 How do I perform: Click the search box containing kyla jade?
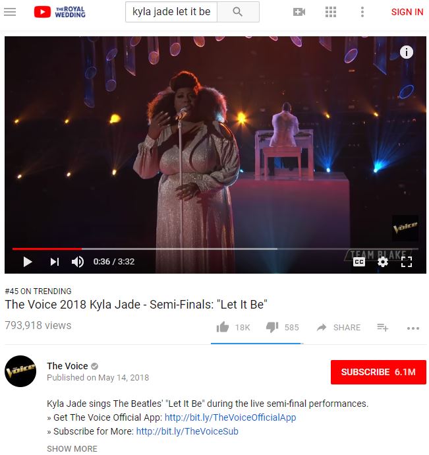[x=171, y=12]
